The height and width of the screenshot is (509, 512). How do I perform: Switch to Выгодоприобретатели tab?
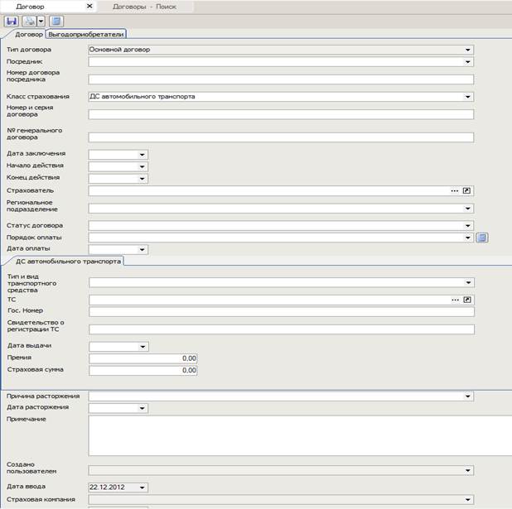(x=86, y=35)
